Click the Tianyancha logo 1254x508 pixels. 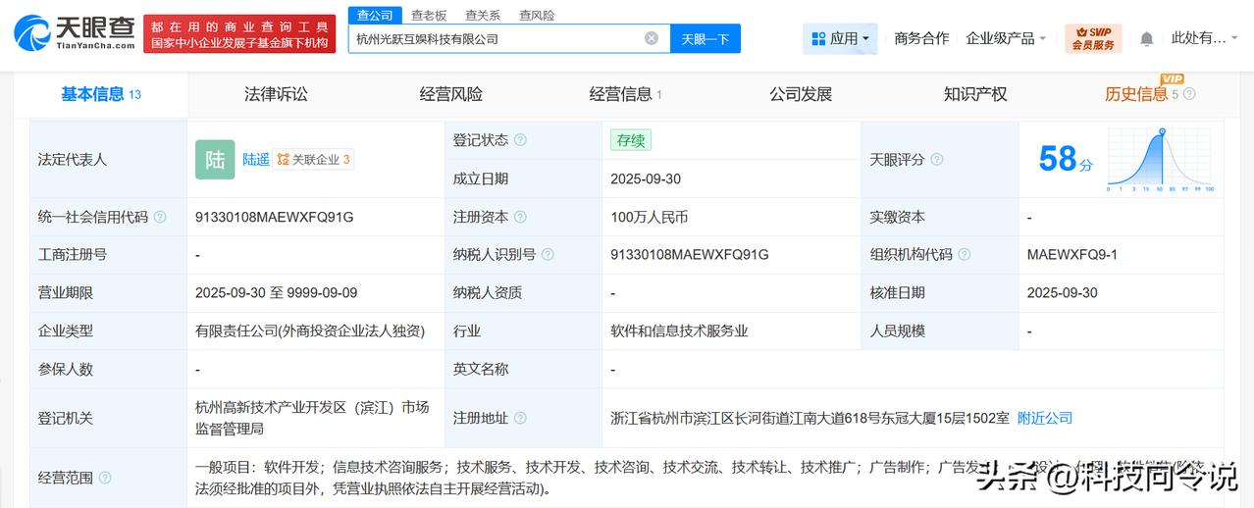pyautogui.click(x=75, y=34)
